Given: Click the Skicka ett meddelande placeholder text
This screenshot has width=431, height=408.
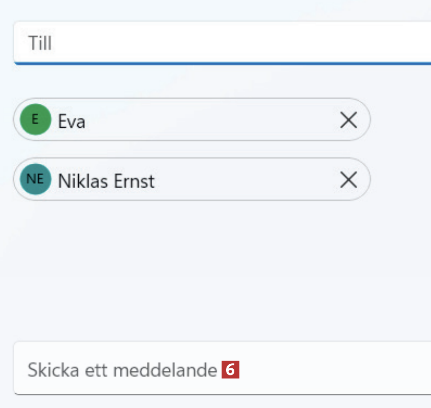Looking at the screenshot, I should (x=122, y=370).
